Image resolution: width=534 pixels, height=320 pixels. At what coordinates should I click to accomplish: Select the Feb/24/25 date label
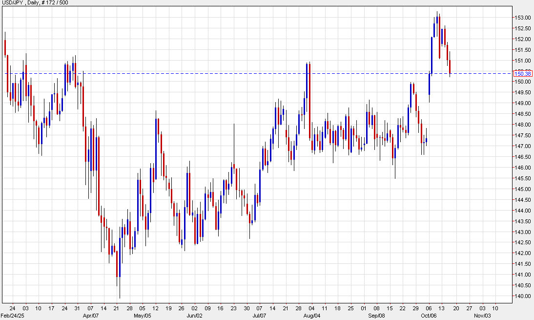[x=12, y=316]
